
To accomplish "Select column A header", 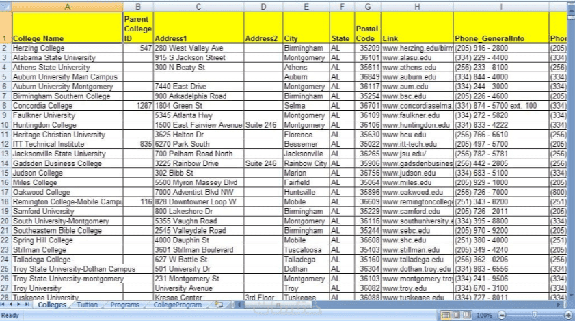I will click(x=67, y=7).
